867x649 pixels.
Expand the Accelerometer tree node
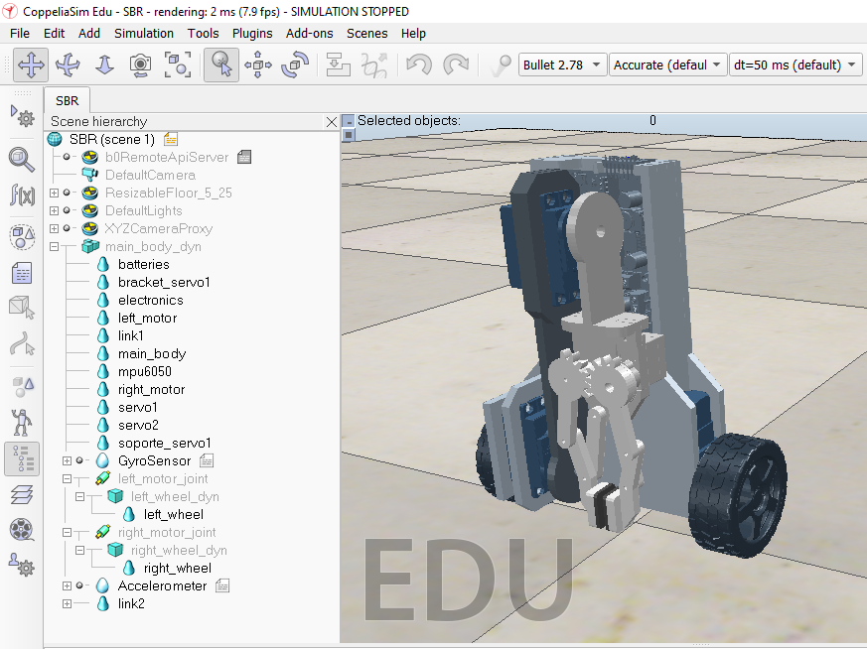pos(67,586)
